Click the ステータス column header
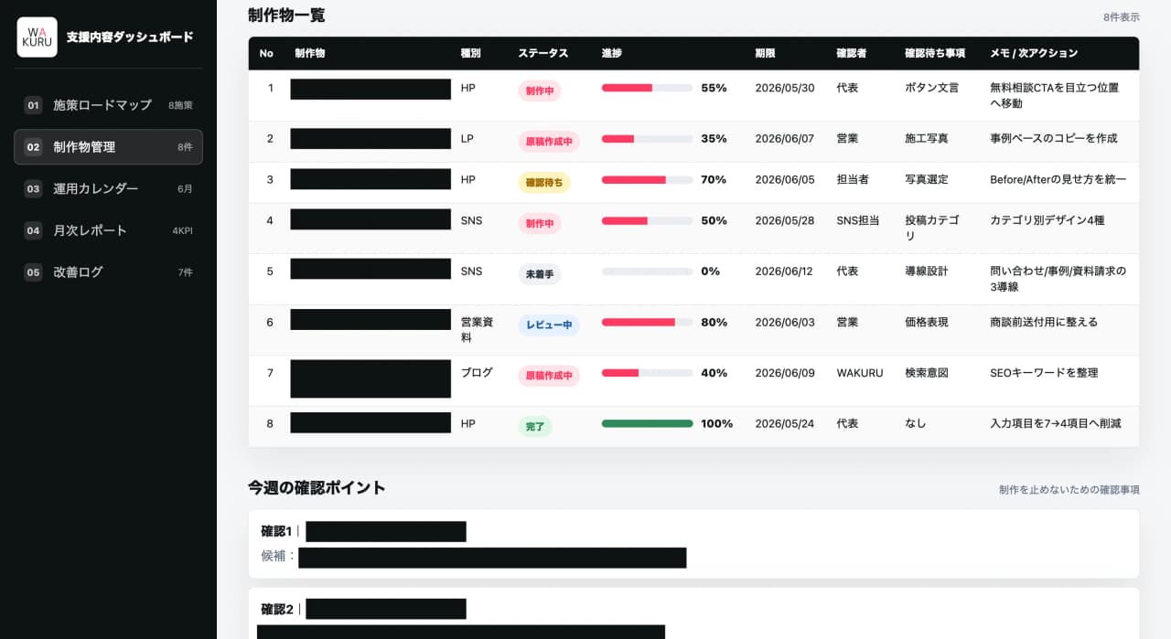This screenshot has height=639, width=1171. tap(543, 53)
